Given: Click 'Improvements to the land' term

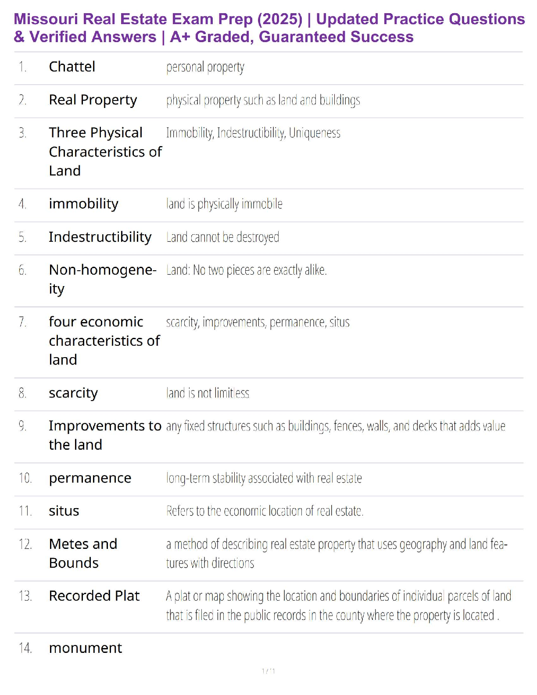Looking at the screenshot, I should pos(105,435).
